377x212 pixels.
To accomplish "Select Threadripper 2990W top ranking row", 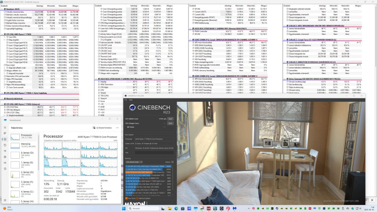I will tap(148, 166).
